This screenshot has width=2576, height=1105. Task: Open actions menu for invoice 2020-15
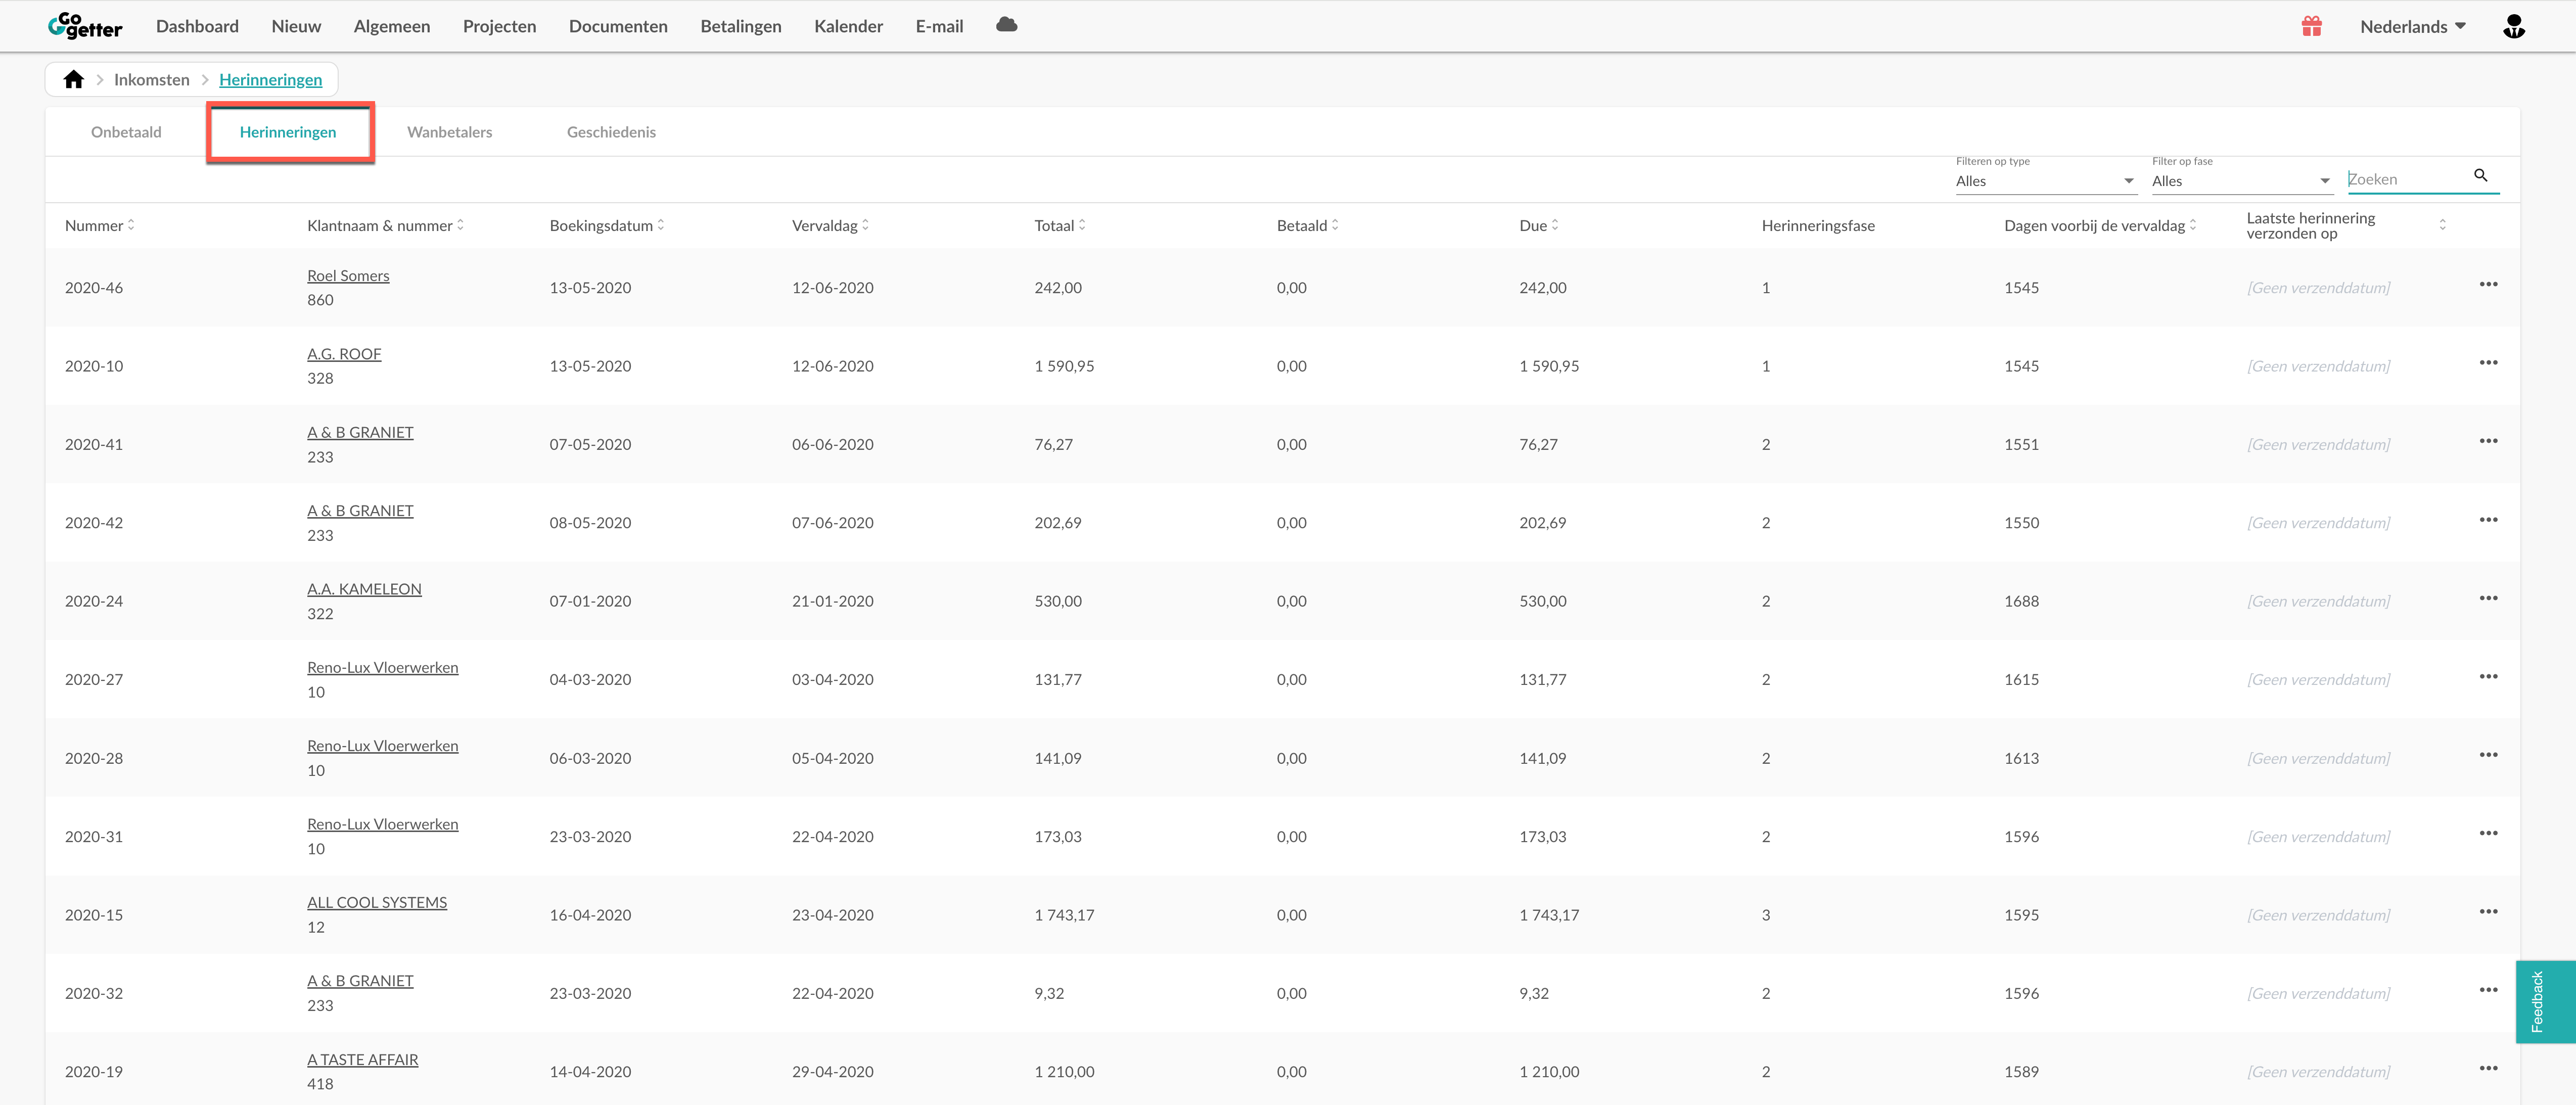2488,912
